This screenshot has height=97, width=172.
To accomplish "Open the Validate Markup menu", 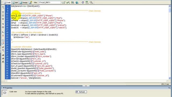I will 68,2.
